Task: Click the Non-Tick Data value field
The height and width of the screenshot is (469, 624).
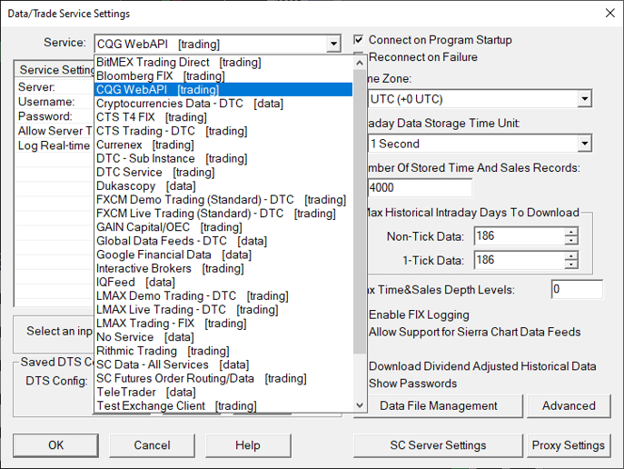Action: [x=520, y=236]
